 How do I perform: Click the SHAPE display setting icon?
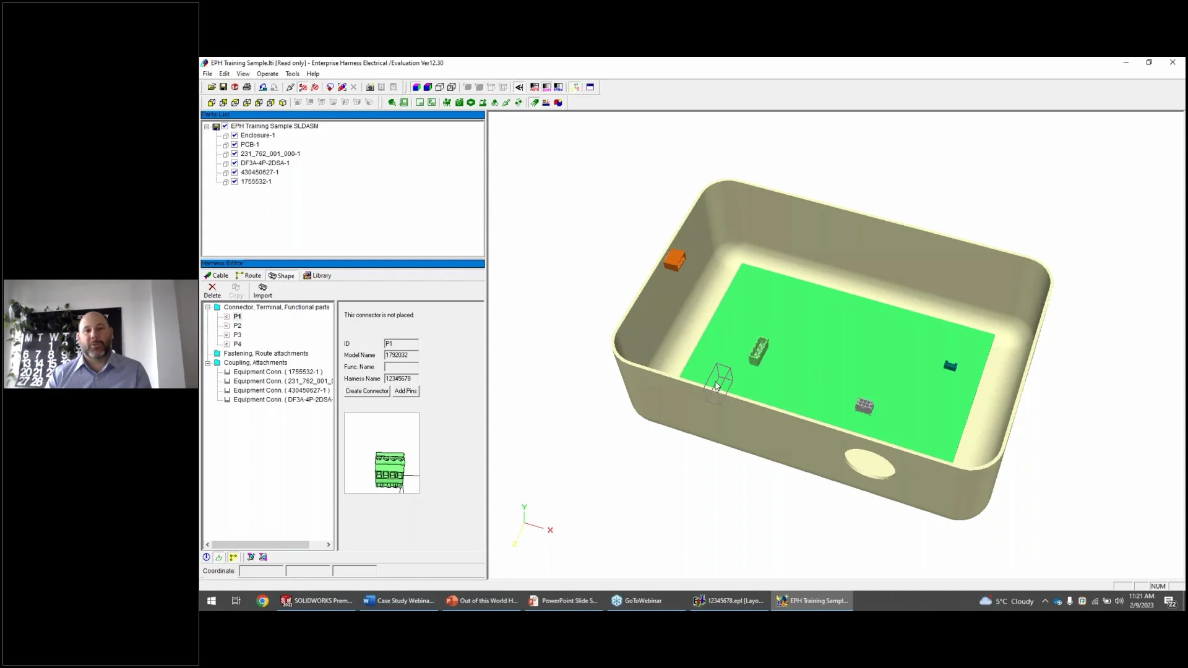click(x=546, y=87)
